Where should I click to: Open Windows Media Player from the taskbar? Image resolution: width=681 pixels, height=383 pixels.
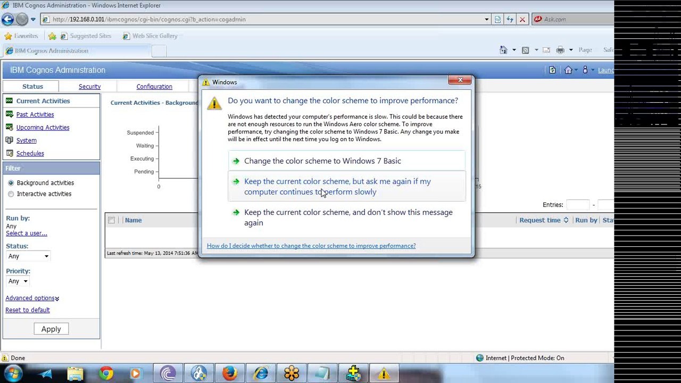(136, 373)
